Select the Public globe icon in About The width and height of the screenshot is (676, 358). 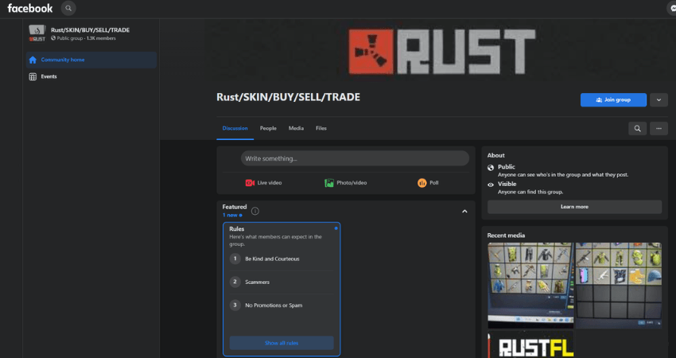pos(491,167)
